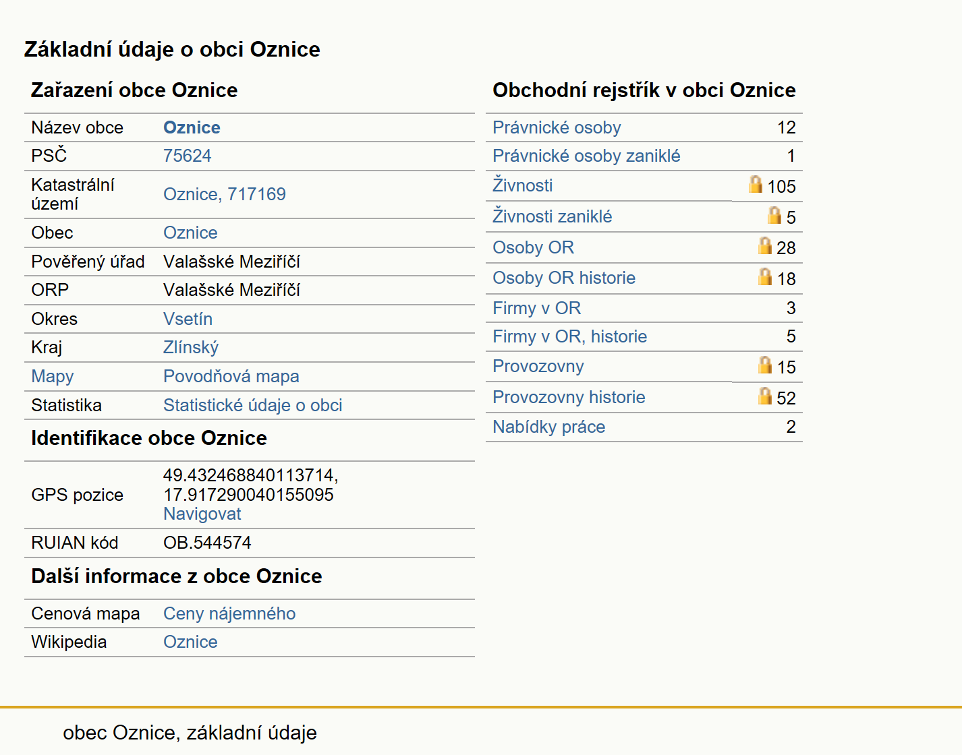
Task: Click the Statistika label
Action: click(66, 405)
